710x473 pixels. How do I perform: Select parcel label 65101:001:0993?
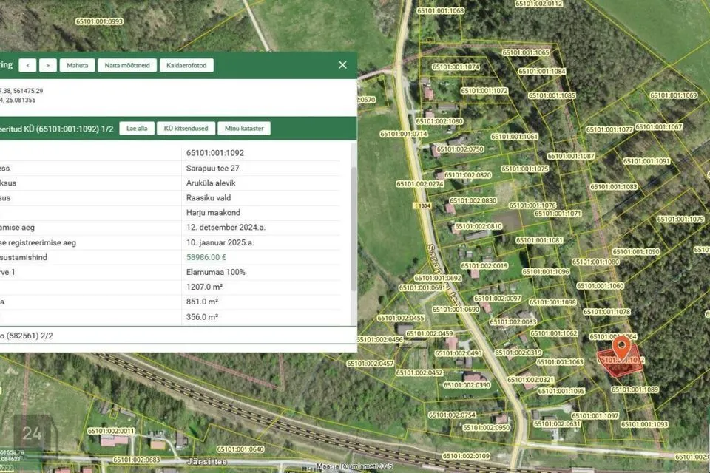click(99, 21)
